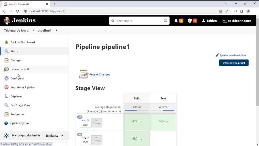Select Déplacer in the sidebar

coord(34,96)
